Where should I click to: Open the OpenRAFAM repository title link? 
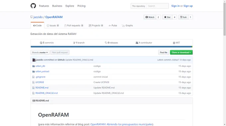pos(54,17)
